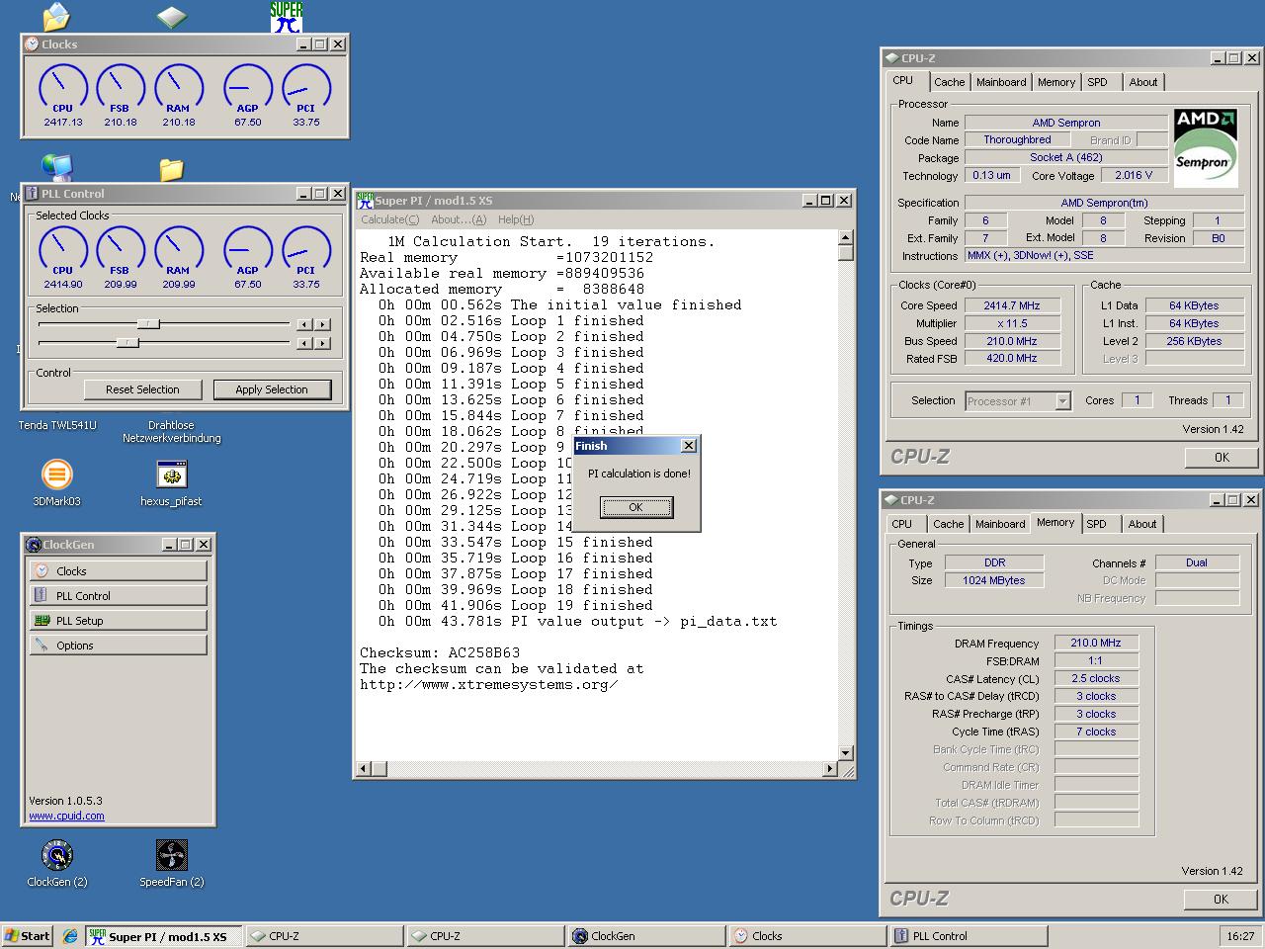
Task: Click the Super PI vertical scrollbar up arrow
Action: point(846,237)
